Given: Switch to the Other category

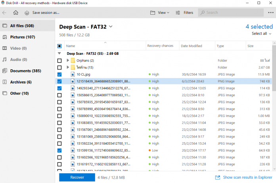Looking at the screenshot, I should pyautogui.click(x=19, y=93).
